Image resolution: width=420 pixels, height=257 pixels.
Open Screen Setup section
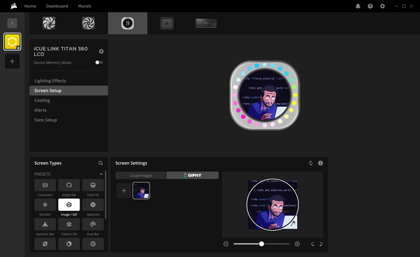[68, 91]
